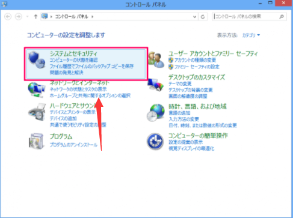Refresh the Control Panel view

click(203, 17)
